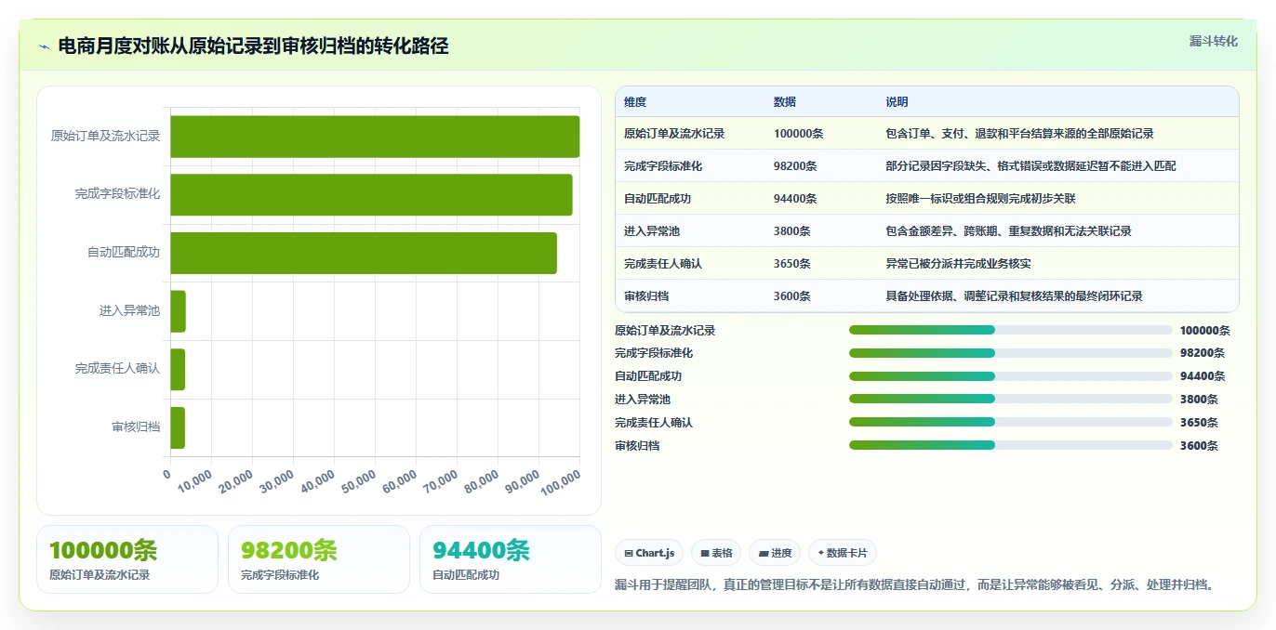
Task: Click the 自动匹配成功 bar in the chart
Action: pos(364,253)
